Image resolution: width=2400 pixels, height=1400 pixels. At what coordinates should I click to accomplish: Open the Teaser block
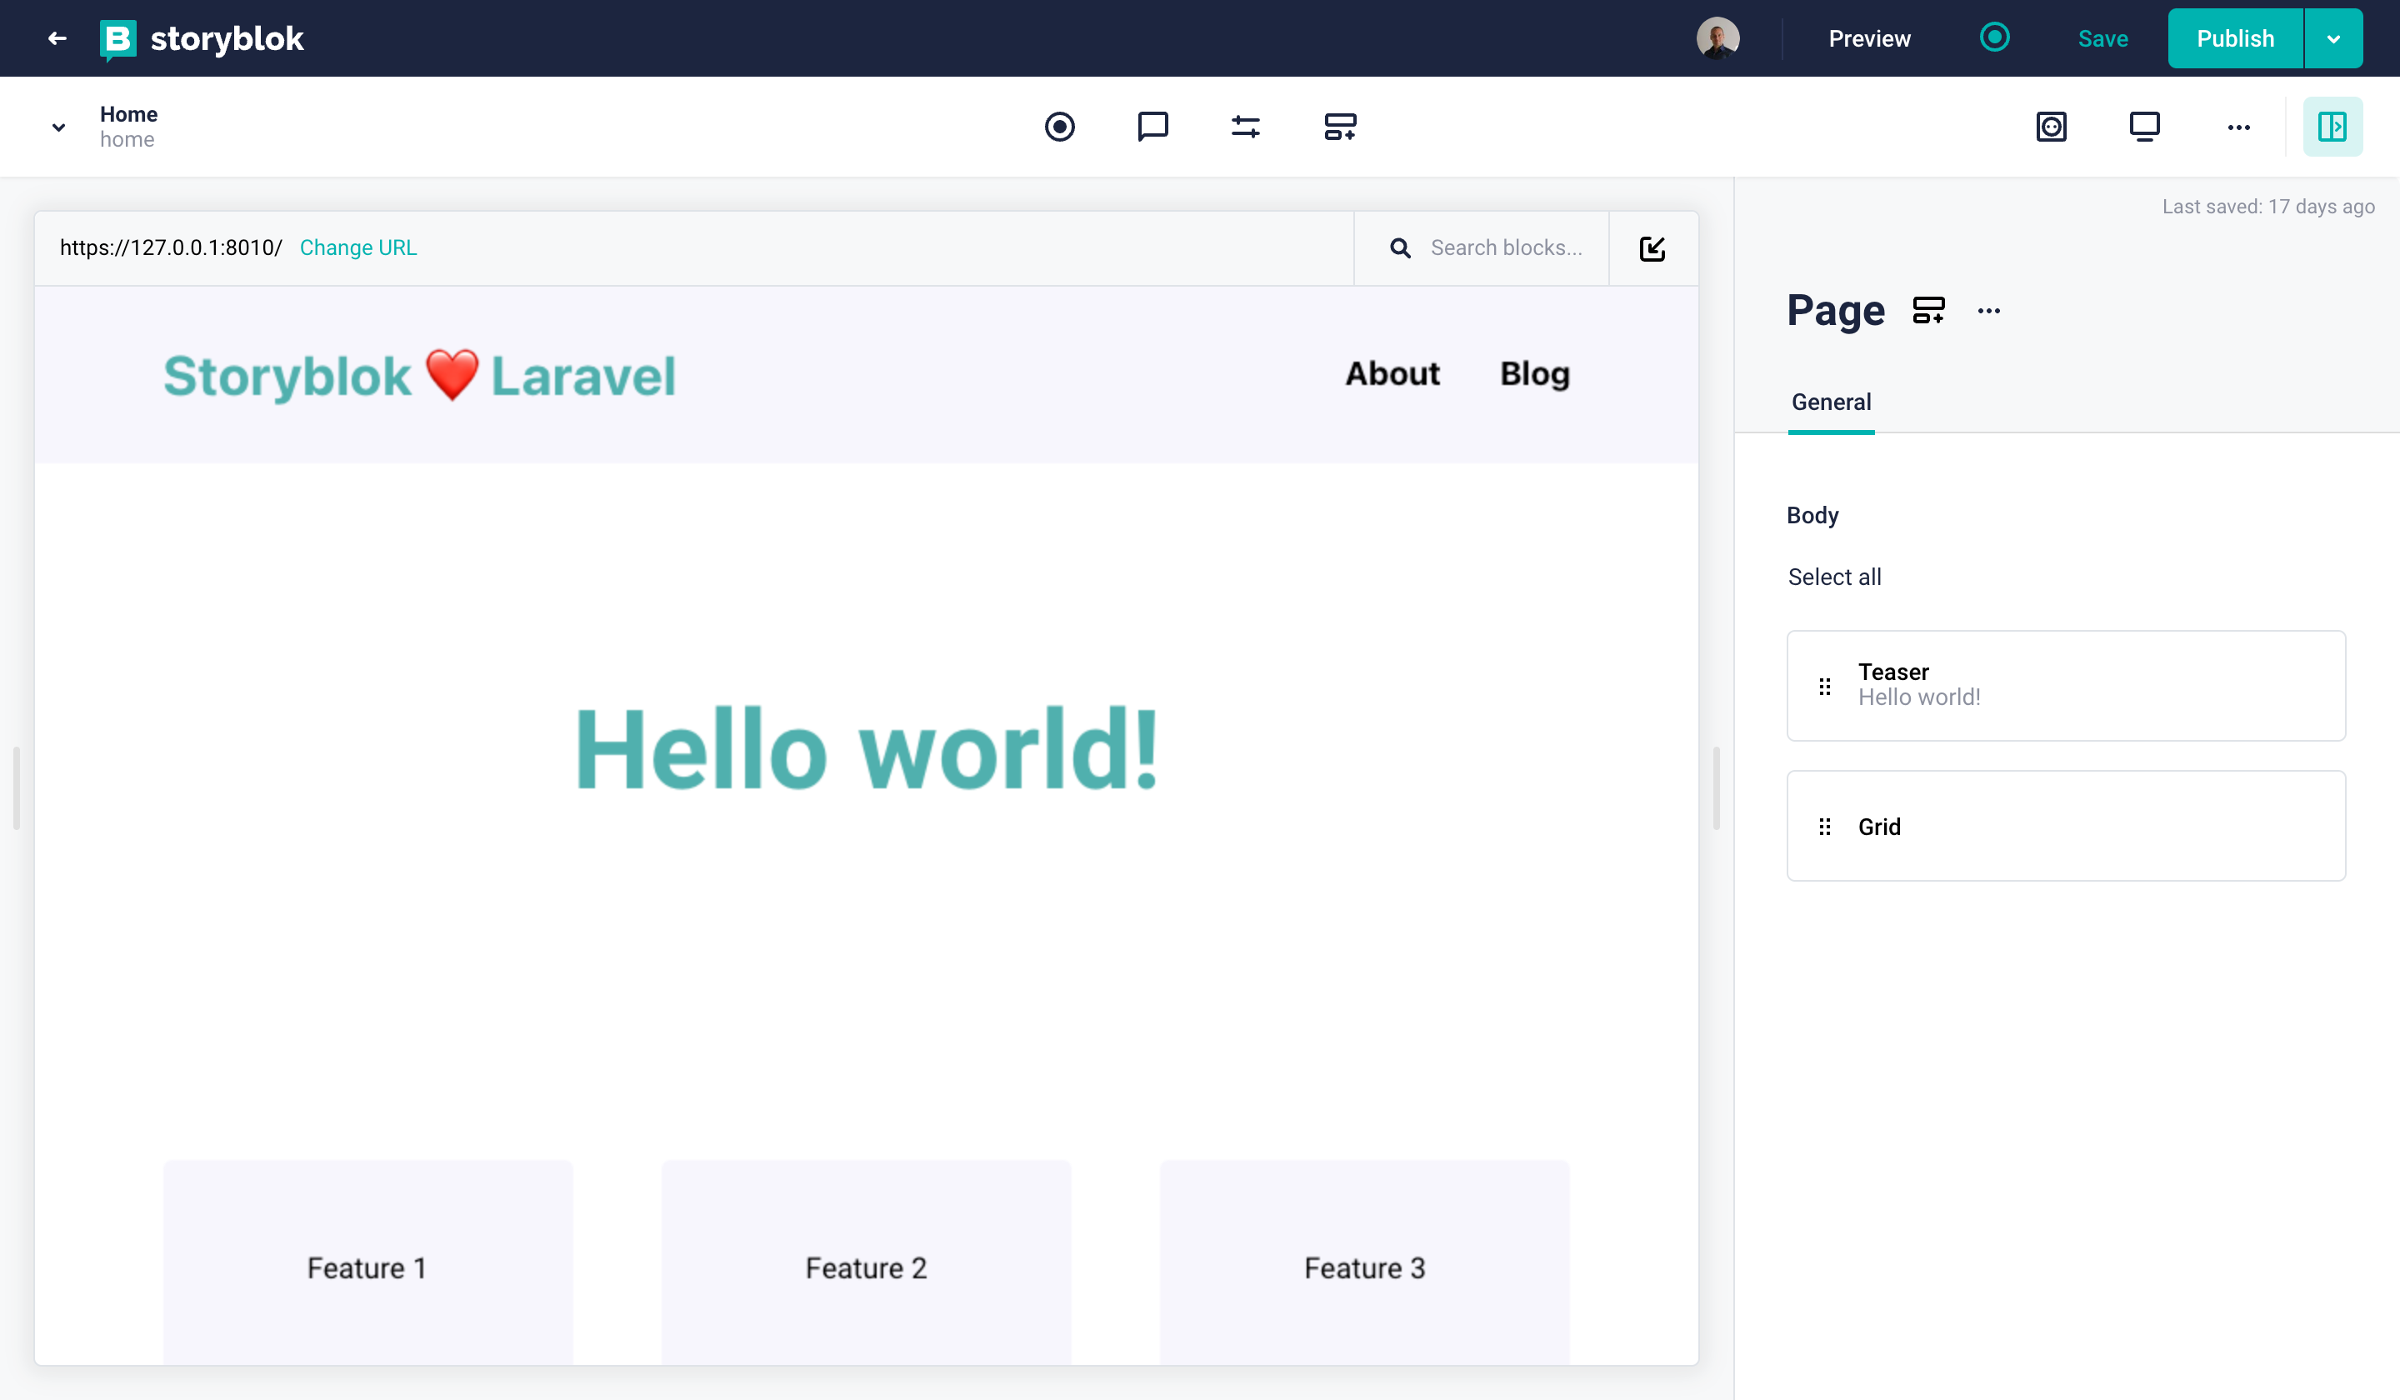(x=2066, y=686)
